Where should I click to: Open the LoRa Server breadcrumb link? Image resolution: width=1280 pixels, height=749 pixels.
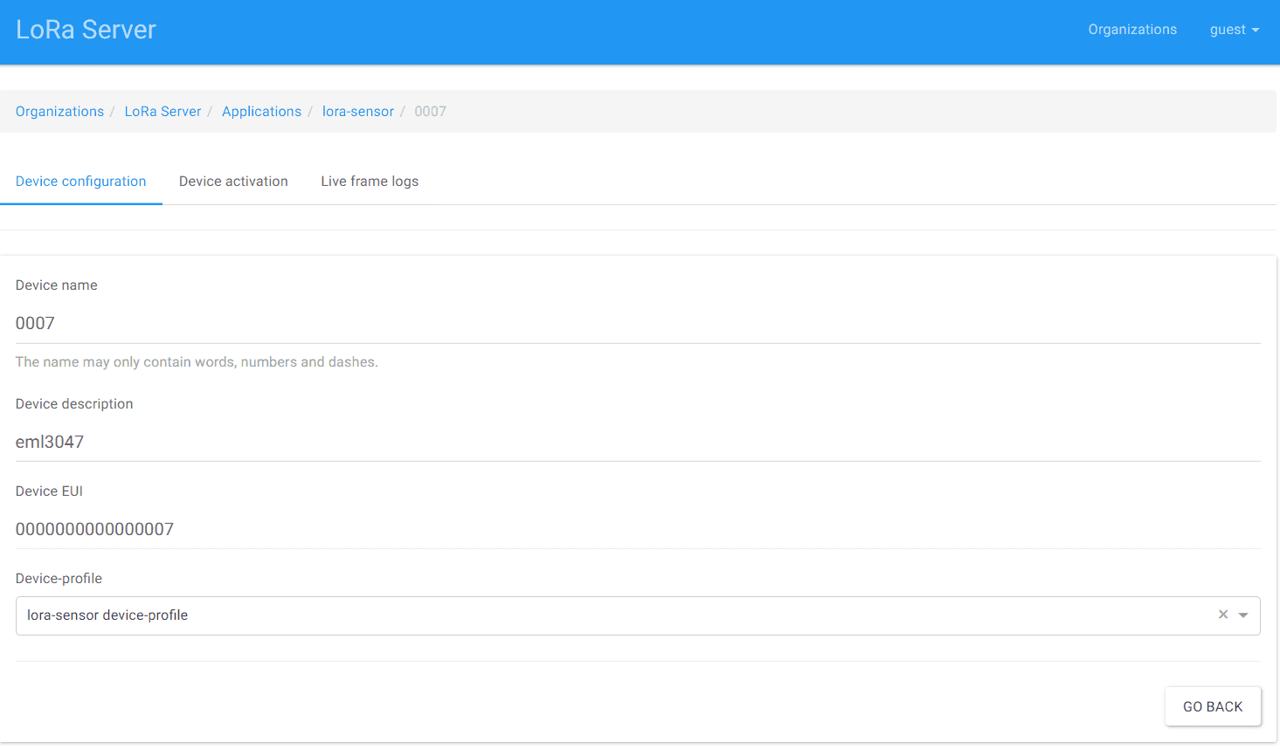pyautogui.click(x=163, y=112)
